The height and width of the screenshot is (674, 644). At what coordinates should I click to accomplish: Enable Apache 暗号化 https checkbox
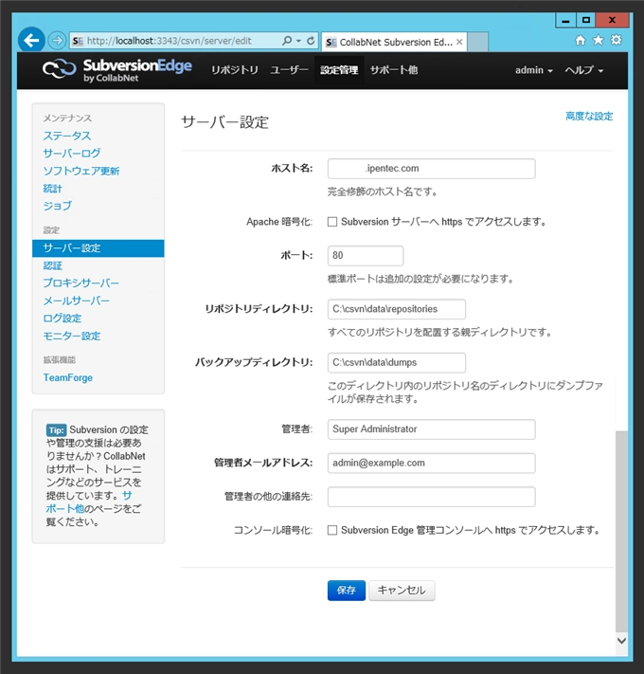click(332, 222)
